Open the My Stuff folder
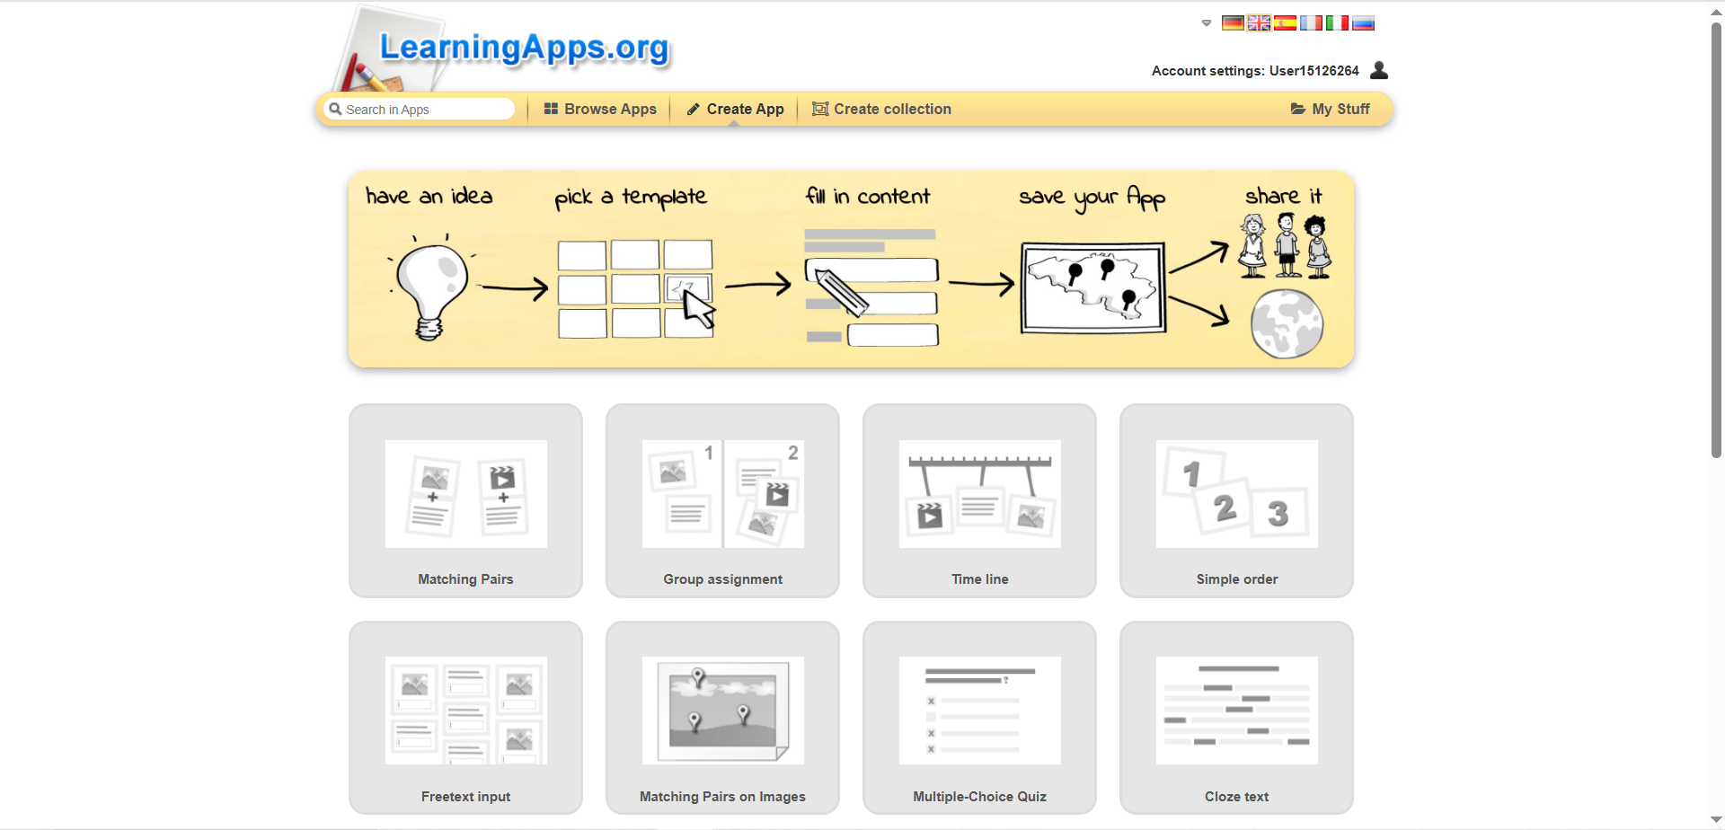The image size is (1725, 830). coord(1330,109)
